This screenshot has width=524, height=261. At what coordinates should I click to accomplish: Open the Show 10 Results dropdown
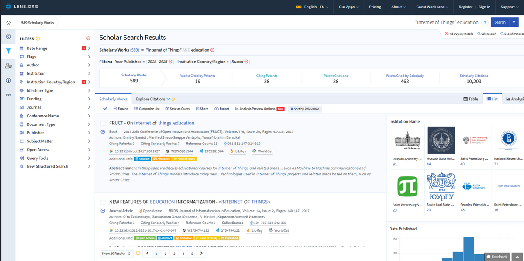(x=116, y=254)
